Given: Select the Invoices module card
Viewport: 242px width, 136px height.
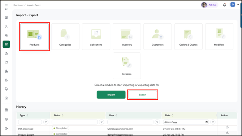Looking at the screenshot, I should (127, 66).
